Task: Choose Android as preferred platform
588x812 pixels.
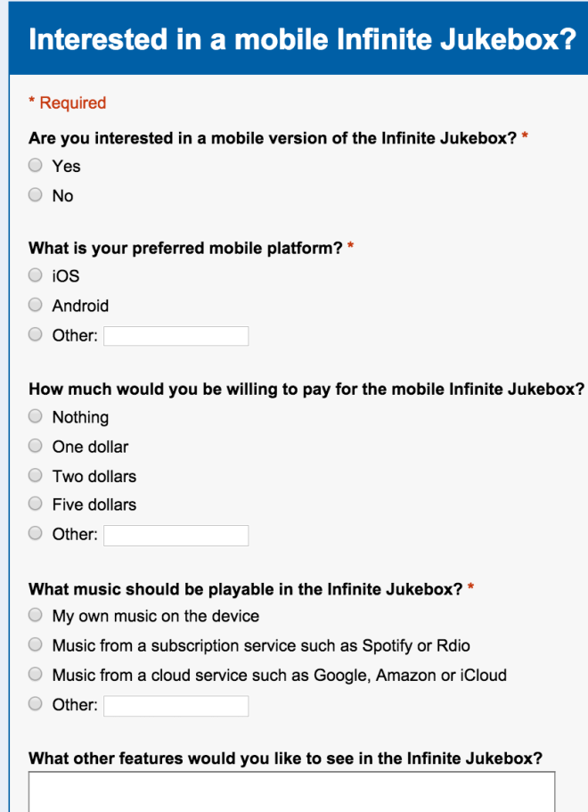Action: [x=34, y=304]
